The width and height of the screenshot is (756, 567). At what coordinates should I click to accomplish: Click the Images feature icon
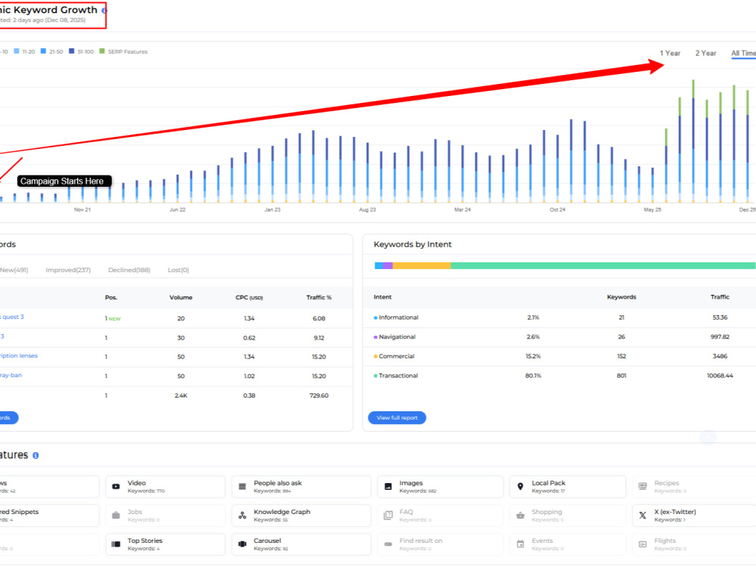click(388, 486)
